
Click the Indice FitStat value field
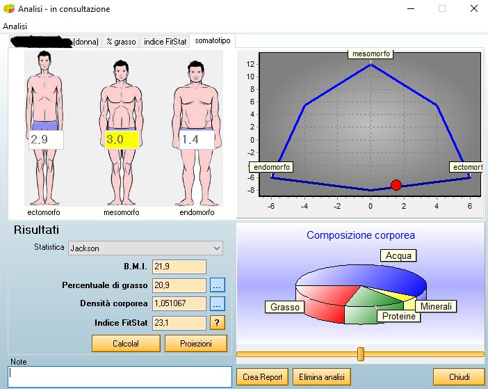(x=179, y=323)
